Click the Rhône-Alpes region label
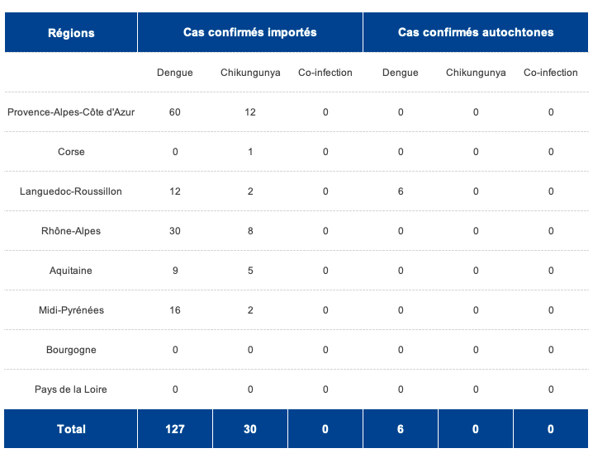The width and height of the screenshot is (593, 453). [x=71, y=231]
